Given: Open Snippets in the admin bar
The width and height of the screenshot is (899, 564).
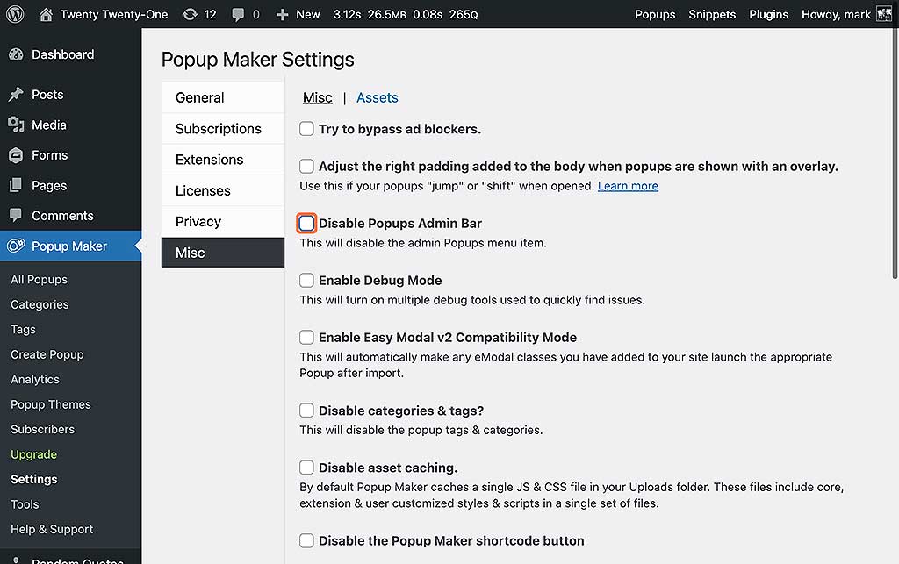Looking at the screenshot, I should click(x=711, y=14).
